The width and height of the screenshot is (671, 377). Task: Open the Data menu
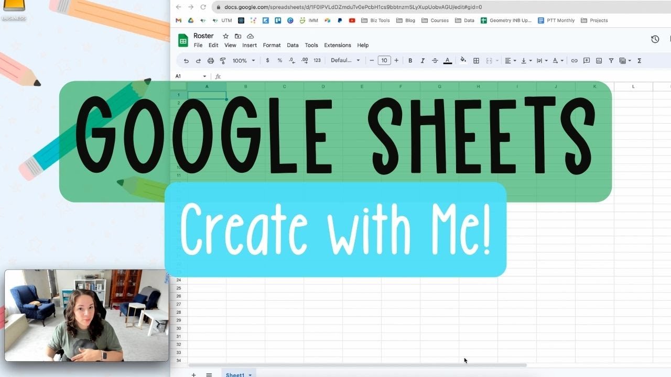[x=293, y=45]
